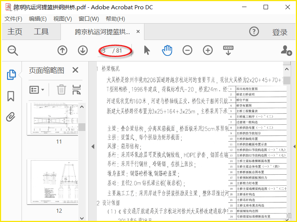
Task: Click row 桥型布置图 in the drawing list
Action: tap(258, 105)
